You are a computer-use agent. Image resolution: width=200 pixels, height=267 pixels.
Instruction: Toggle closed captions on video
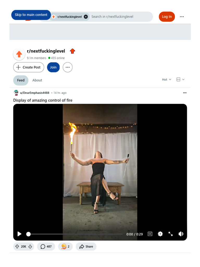(x=150, y=234)
